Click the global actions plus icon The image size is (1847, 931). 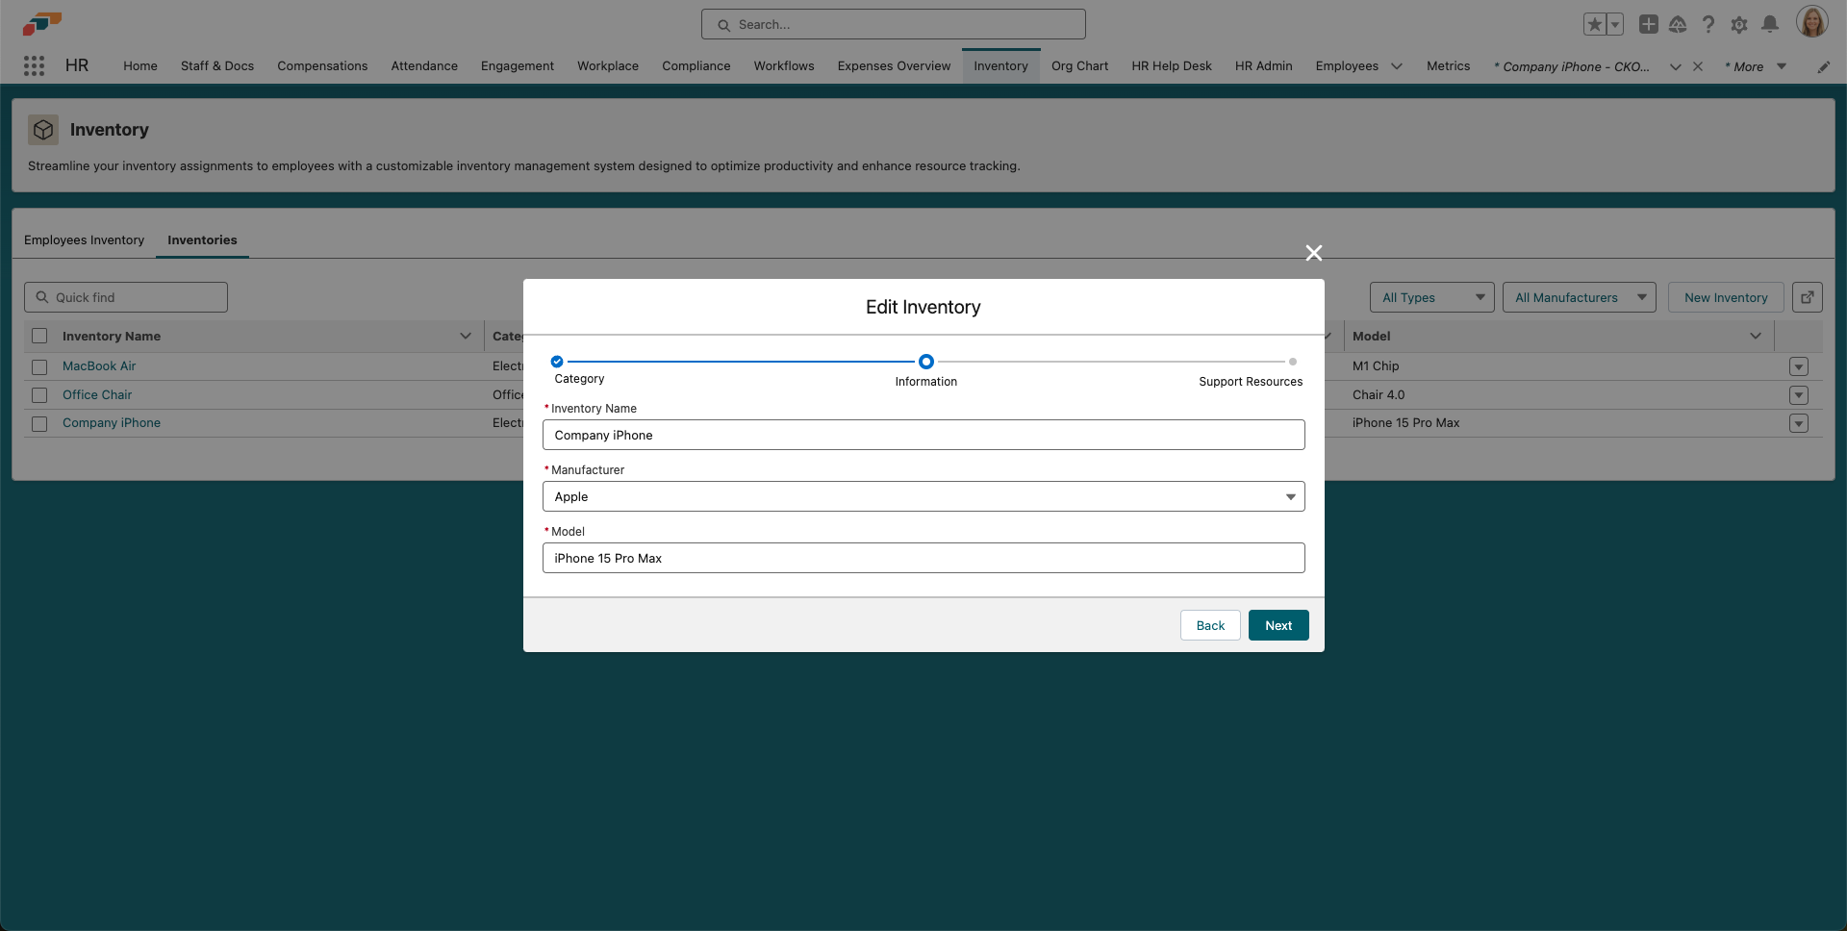coord(1648,24)
